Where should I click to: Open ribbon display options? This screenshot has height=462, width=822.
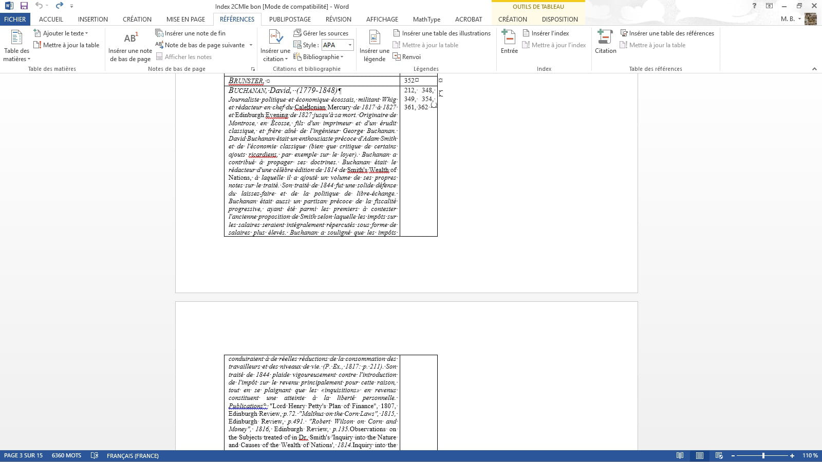tap(769, 6)
